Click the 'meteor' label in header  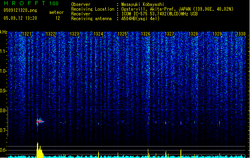[x=56, y=12]
